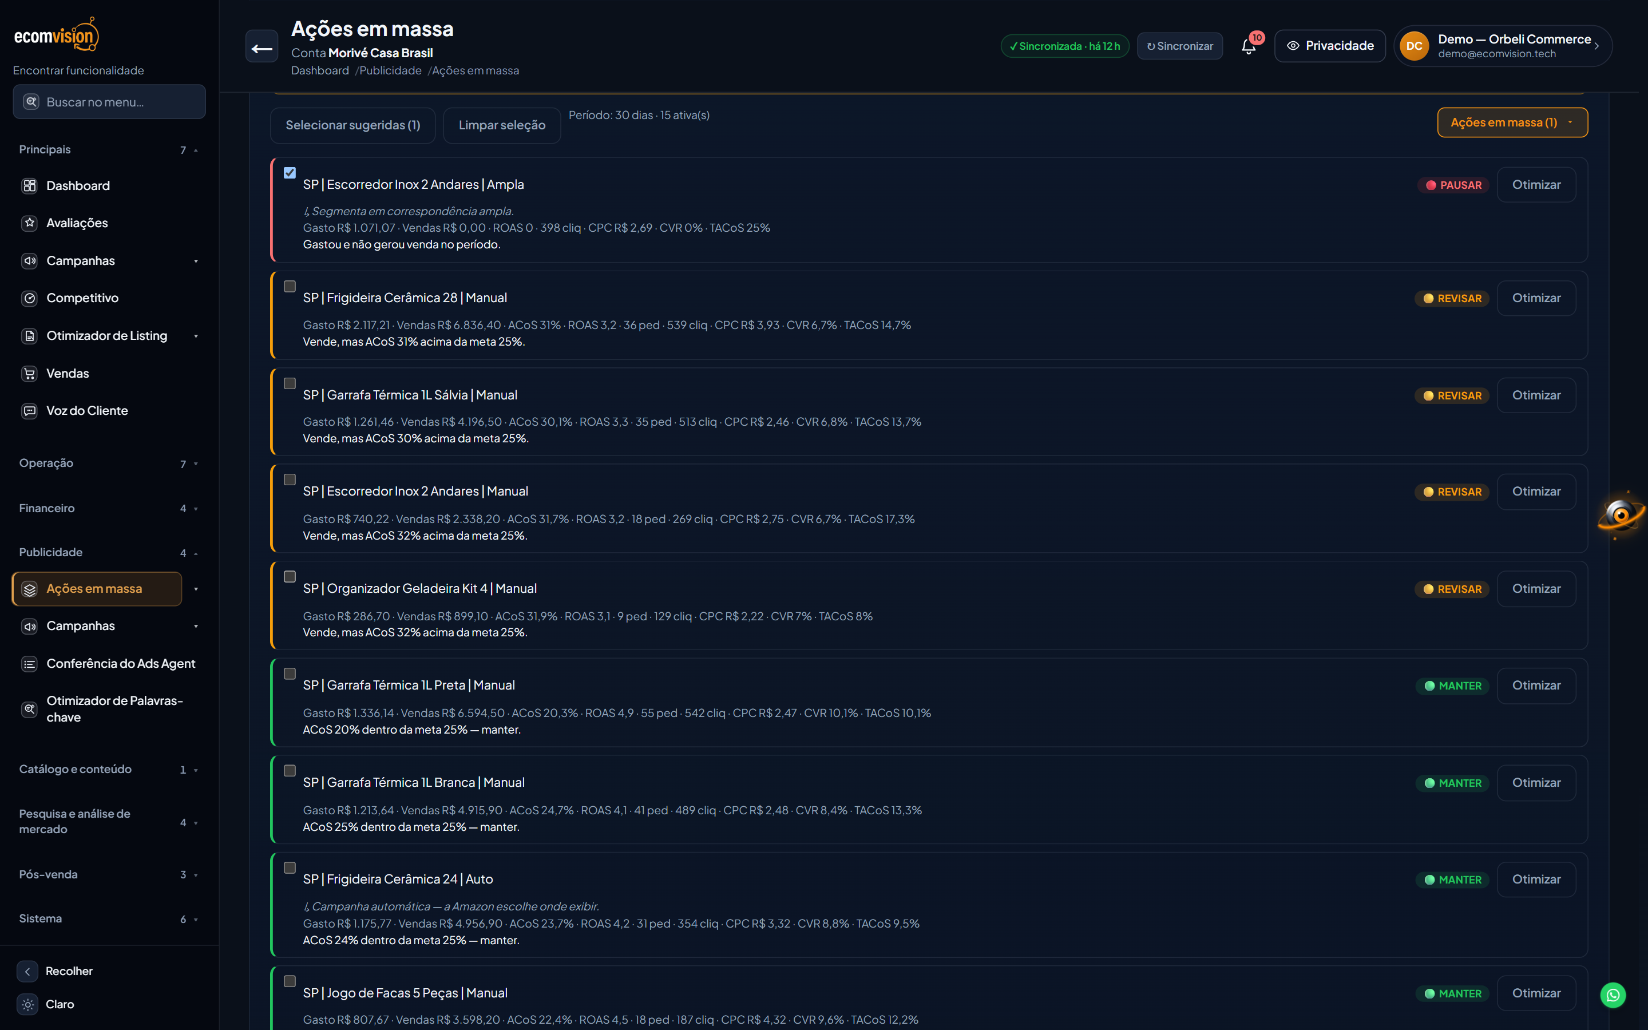Switch to Claro light theme icon
Viewport: 1648px width, 1030px height.
pyautogui.click(x=27, y=1004)
